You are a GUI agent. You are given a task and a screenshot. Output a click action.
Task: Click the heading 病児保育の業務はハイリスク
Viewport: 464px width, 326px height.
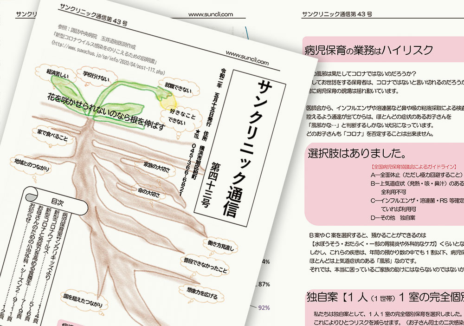click(369, 50)
